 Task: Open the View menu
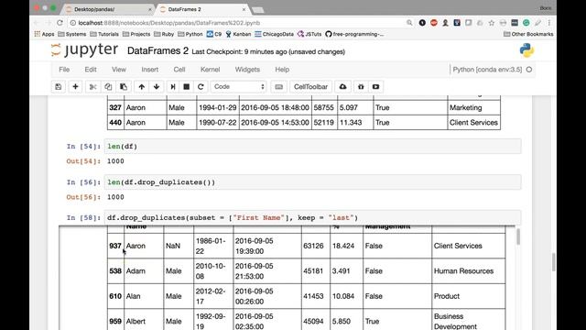119,70
